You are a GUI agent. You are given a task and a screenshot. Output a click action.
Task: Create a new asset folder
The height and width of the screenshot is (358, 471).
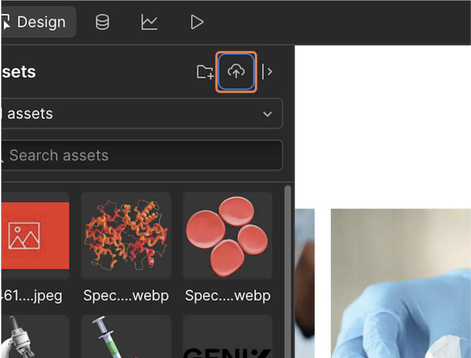click(x=205, y=72)
